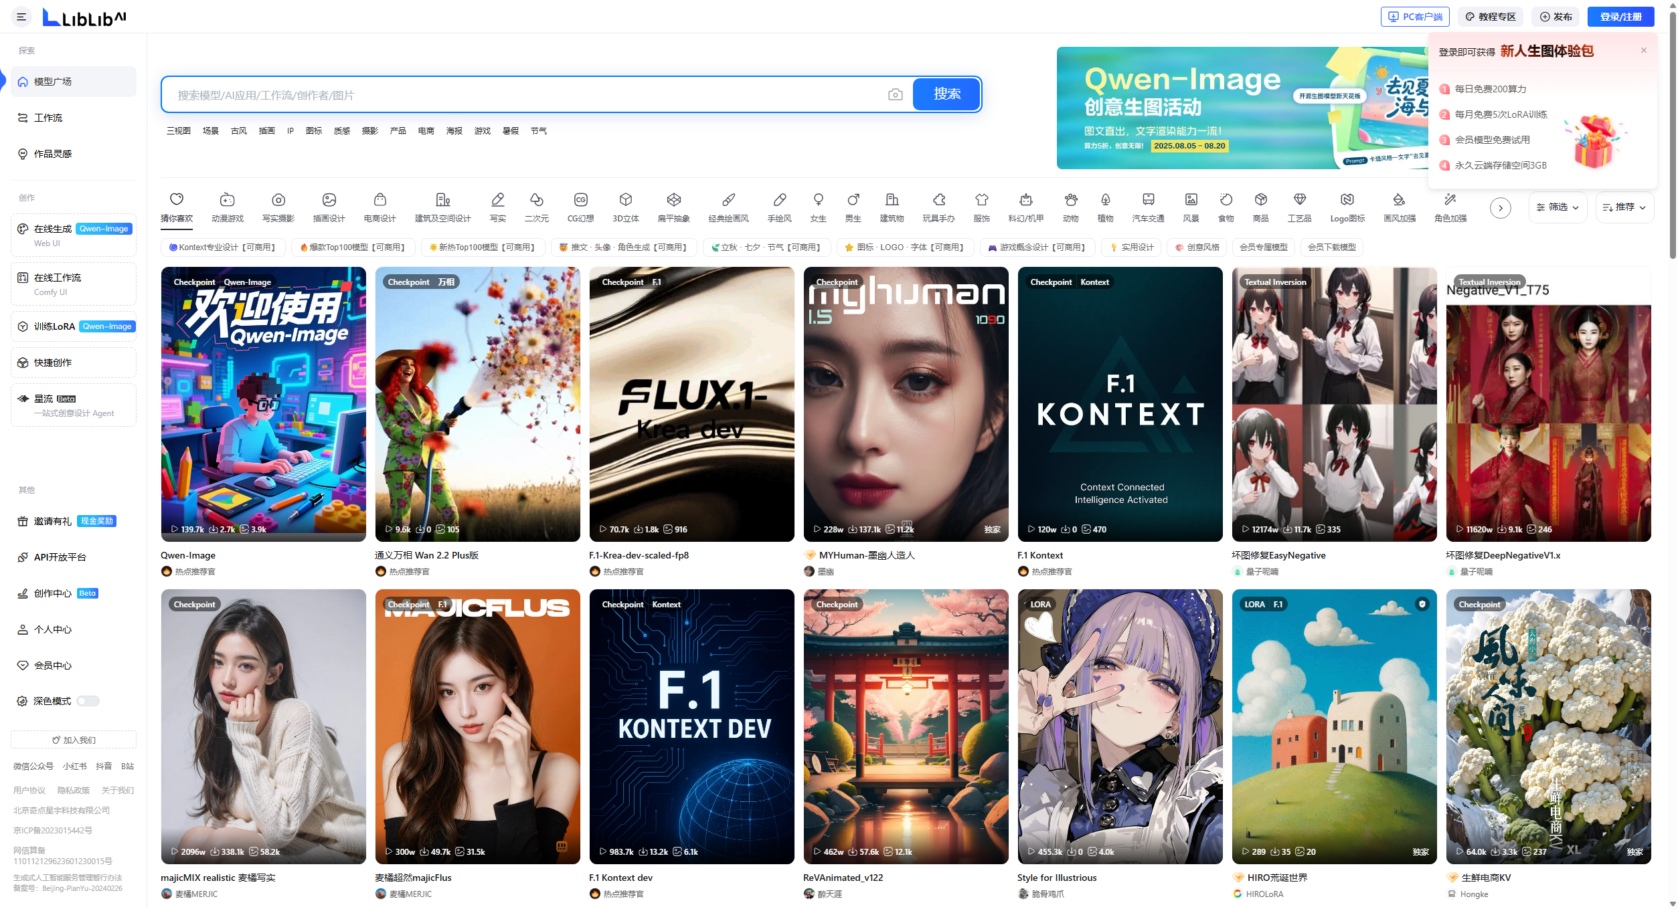
Task: Click the 加入我们 button
Action: coord(74,740)
